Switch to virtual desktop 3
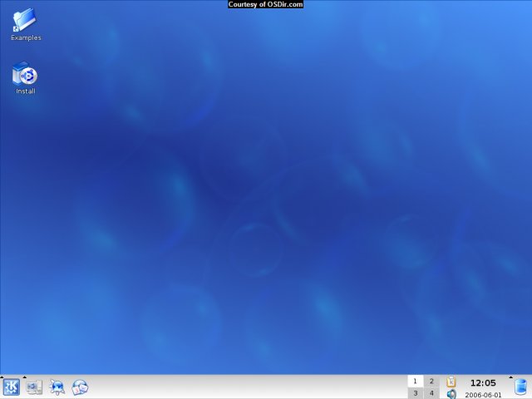The image size is (532, 399). click(x=416, y=393)
